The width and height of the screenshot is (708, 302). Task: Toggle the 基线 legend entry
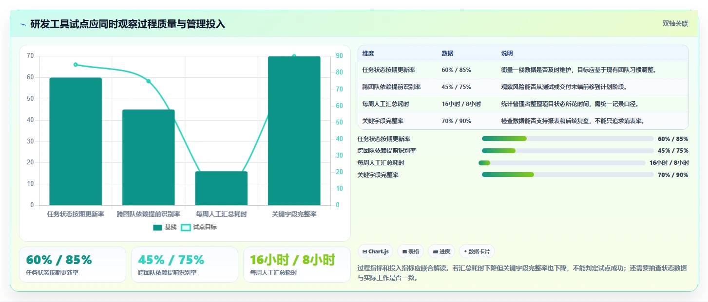(165, 227)
